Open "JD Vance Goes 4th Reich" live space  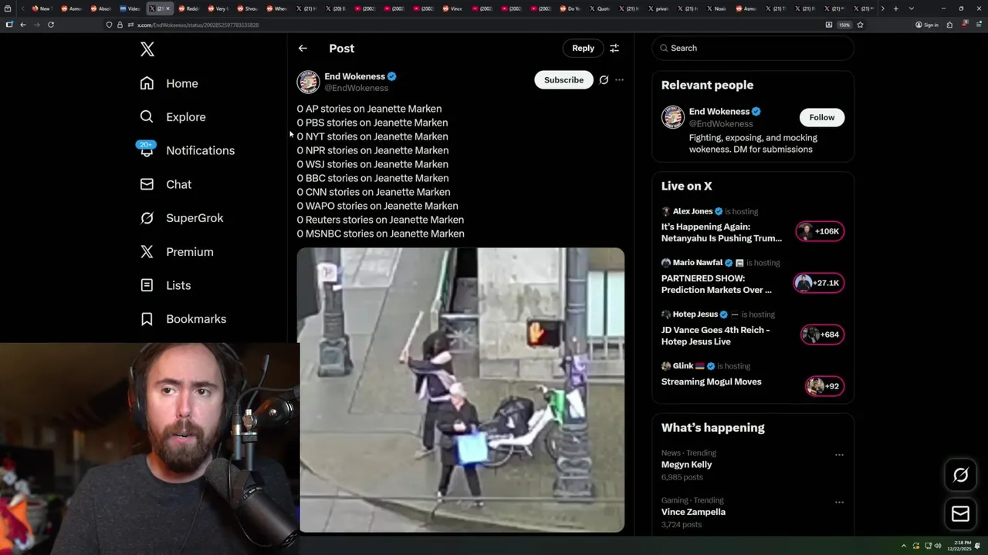coord(716,335)
